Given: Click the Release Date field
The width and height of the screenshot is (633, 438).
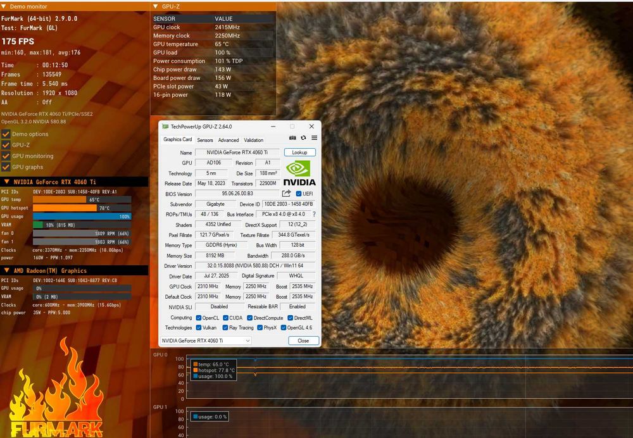Looking at the screenshot, I should (211, 184).
